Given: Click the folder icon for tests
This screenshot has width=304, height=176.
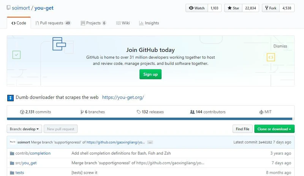Looking at the screenshot, I should 12,173.
